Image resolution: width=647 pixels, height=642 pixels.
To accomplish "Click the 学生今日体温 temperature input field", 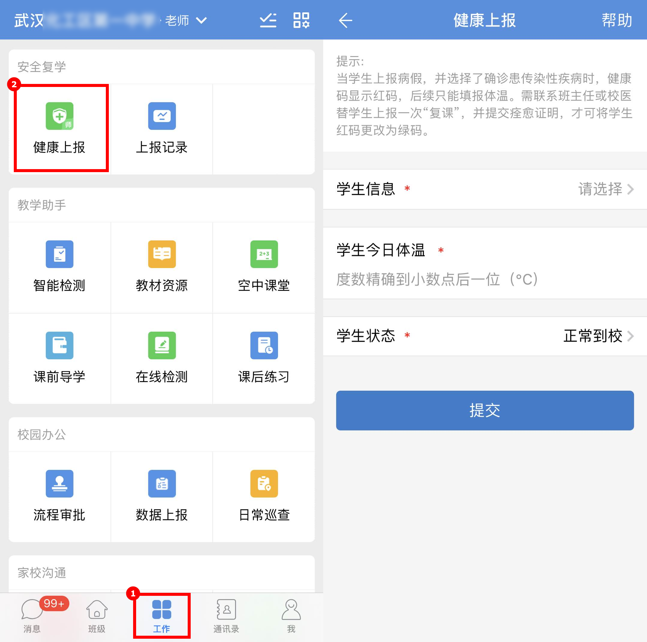I will coord(437,279).
